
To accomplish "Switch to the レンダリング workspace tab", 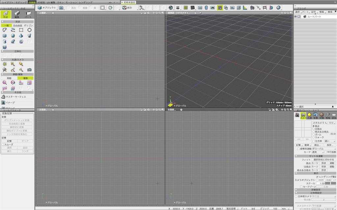I will coord(86,2).
